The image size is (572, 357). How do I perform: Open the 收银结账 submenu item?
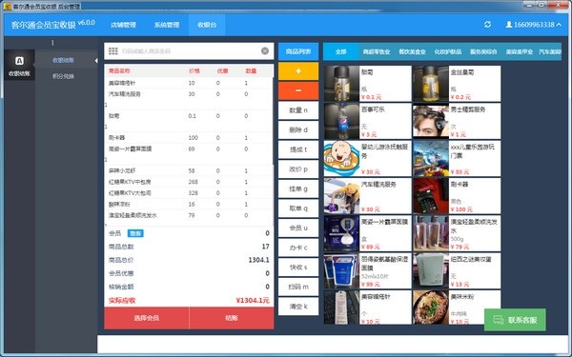[64, 60]
